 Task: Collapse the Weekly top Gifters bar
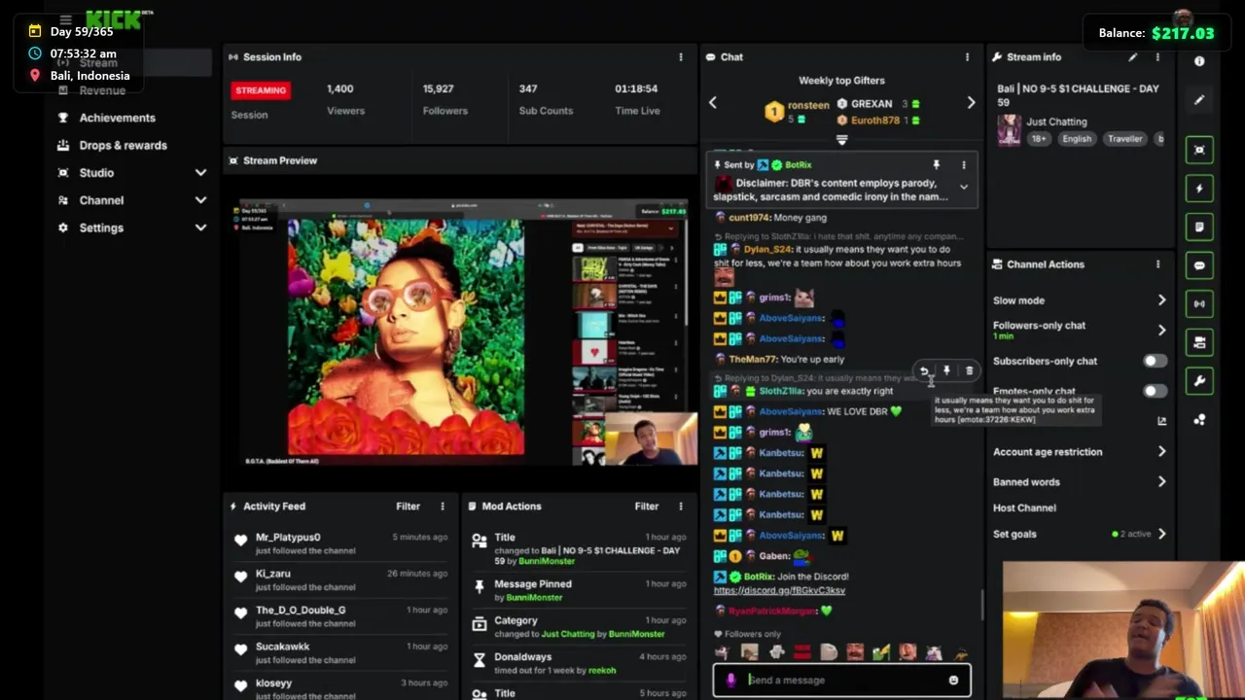click(841, 140)
